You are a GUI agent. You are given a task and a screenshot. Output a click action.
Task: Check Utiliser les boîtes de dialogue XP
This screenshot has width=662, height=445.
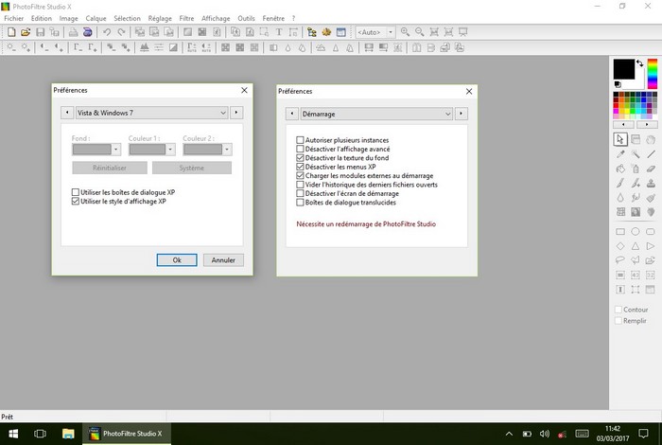tap(75, 192)
